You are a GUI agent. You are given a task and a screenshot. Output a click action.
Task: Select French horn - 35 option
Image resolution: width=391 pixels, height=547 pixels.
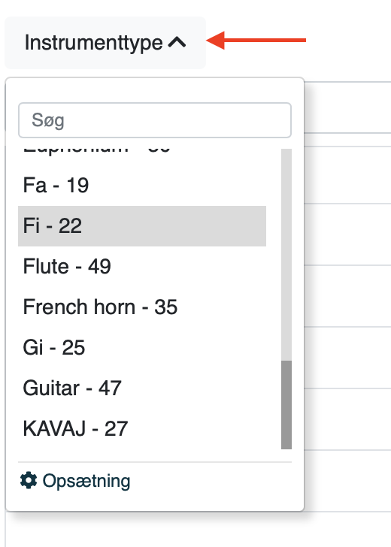coord(142,307)
